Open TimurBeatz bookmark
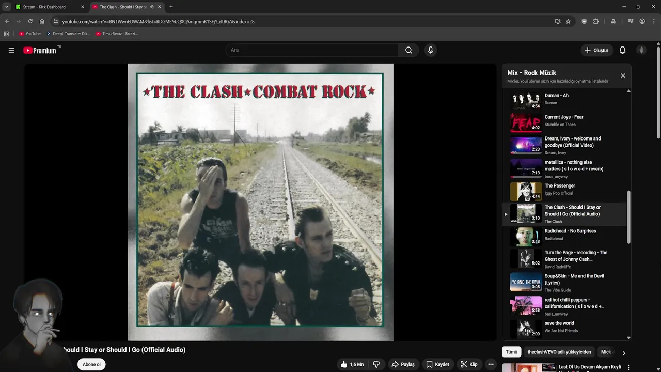Screen dimensions: 661x372 (x=117, y=34)
